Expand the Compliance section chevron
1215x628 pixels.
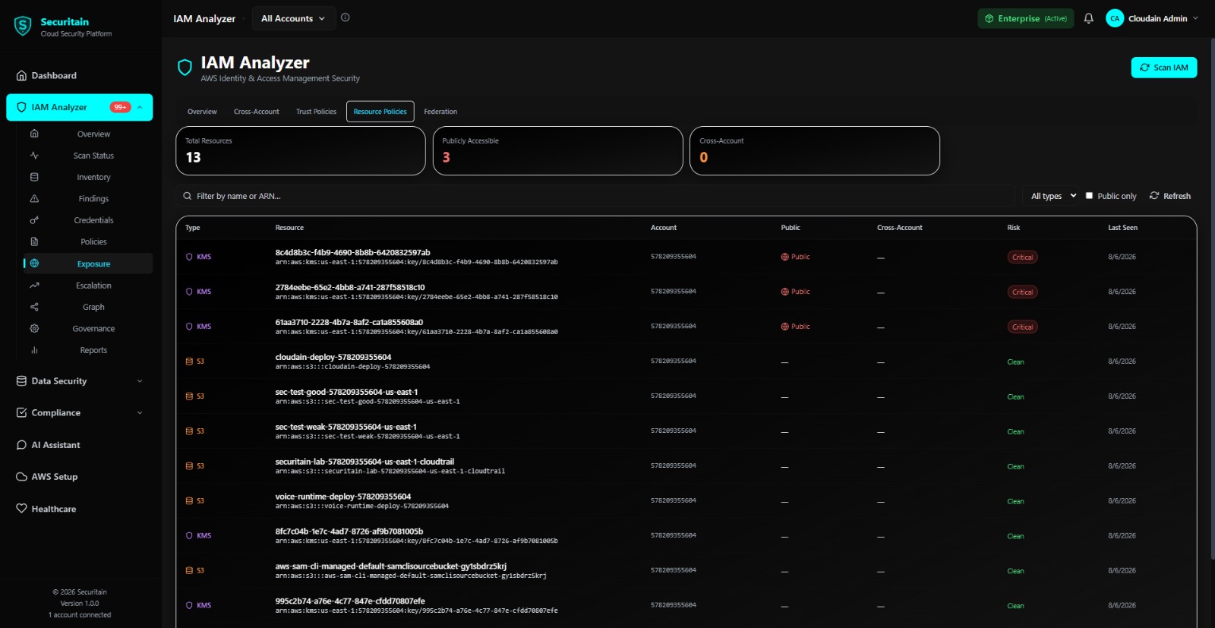coord(140,413)
